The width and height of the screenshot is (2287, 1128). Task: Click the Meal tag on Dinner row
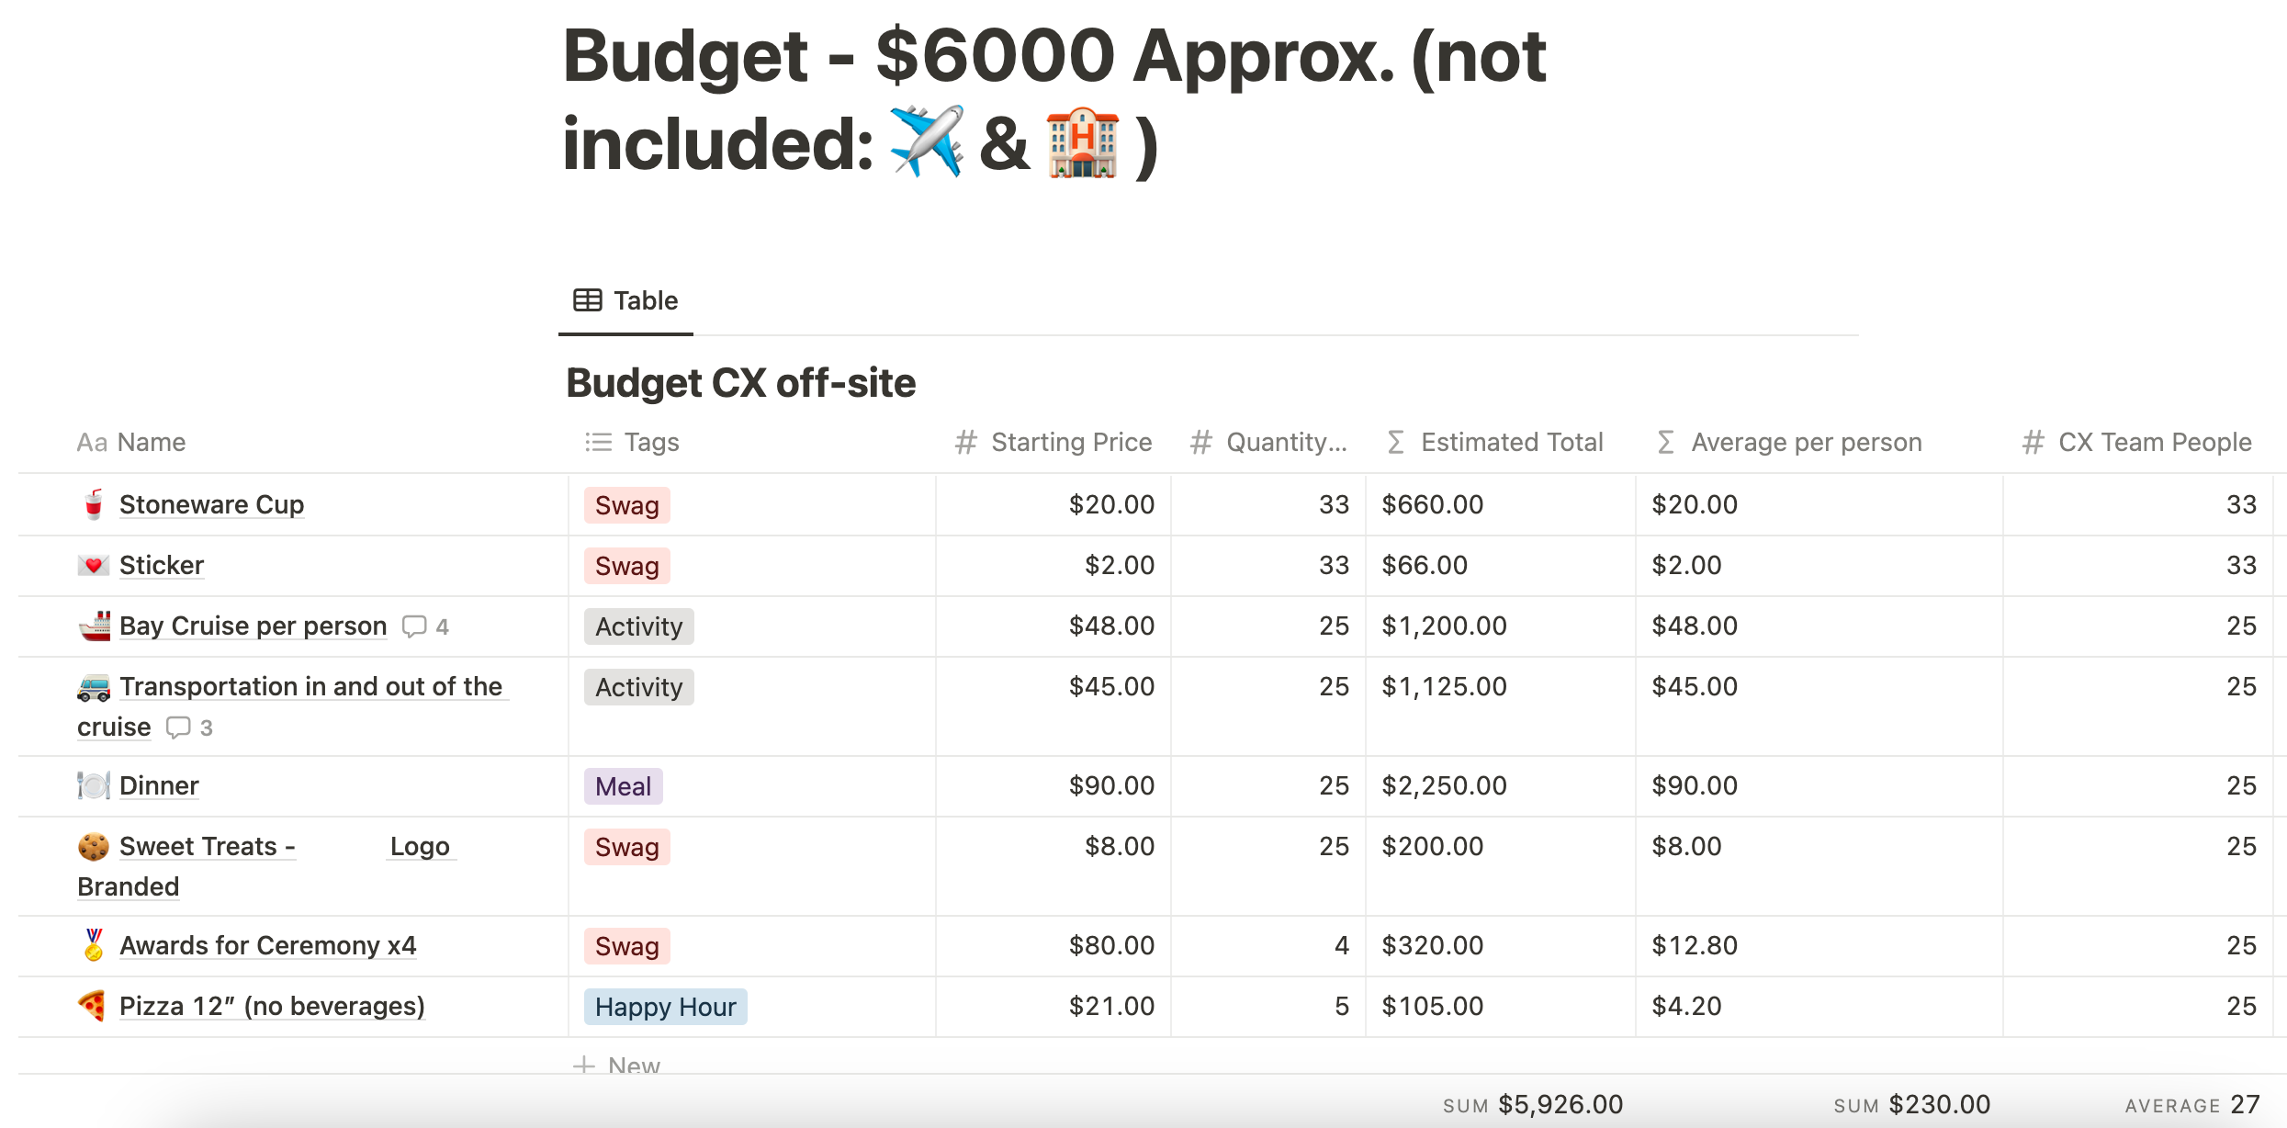click(x=623, y=786)
